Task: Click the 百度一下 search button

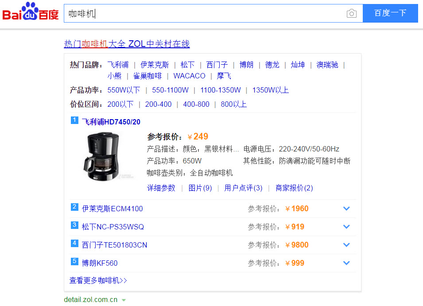Action: pyautogui.click(x=390, y=13)
